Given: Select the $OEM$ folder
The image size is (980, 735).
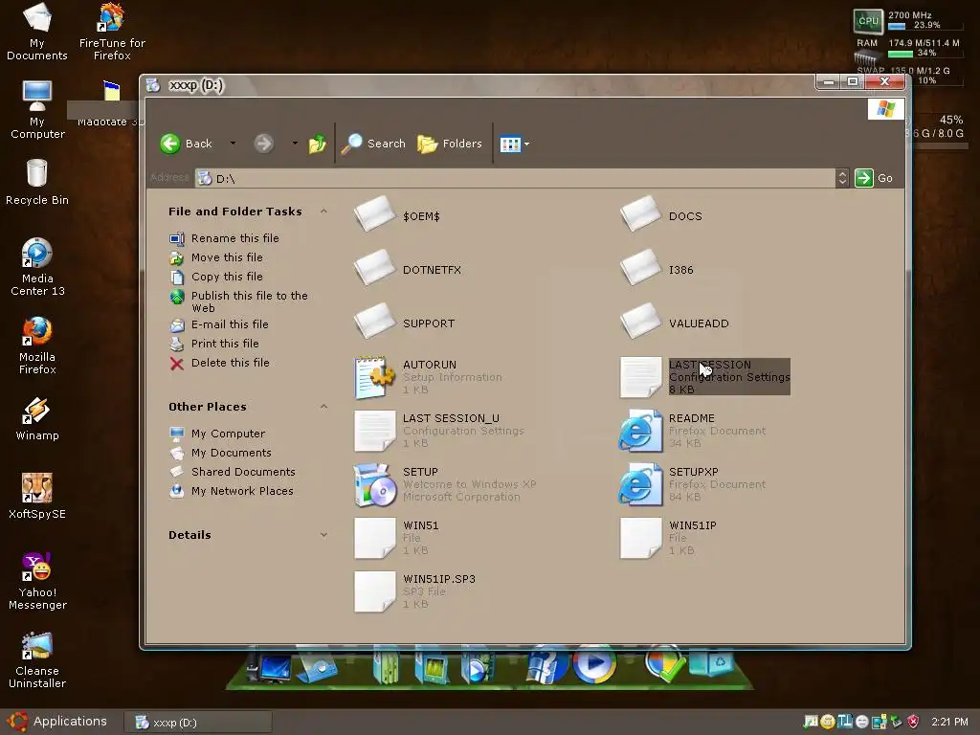Looking at the screenshot, I should click(x=397, y=214).
